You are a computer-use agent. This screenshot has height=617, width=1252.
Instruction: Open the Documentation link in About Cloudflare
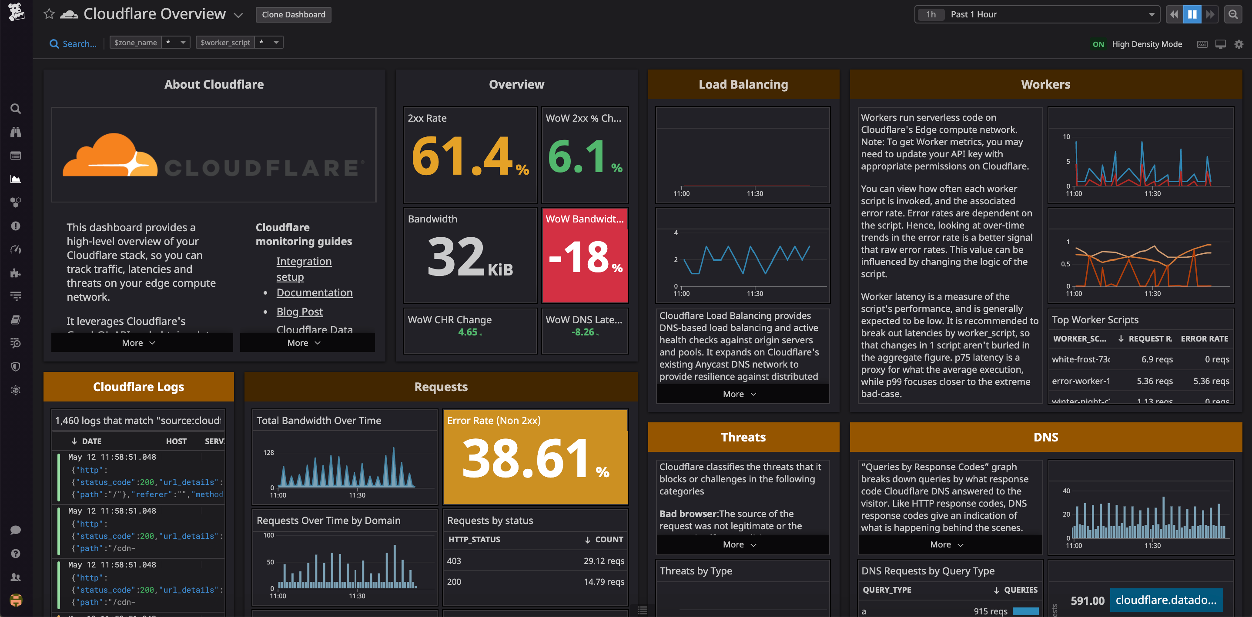[314, 292]
